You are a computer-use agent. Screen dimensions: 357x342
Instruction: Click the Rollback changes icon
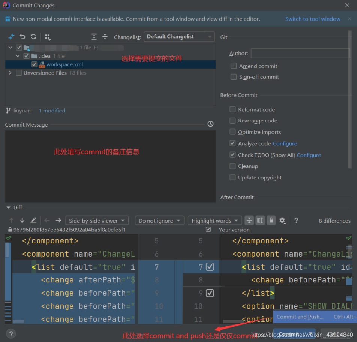point(22,37)
